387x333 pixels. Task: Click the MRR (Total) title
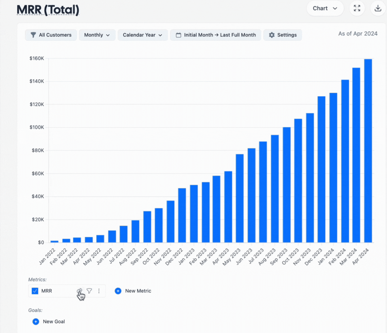pos(48,10)
